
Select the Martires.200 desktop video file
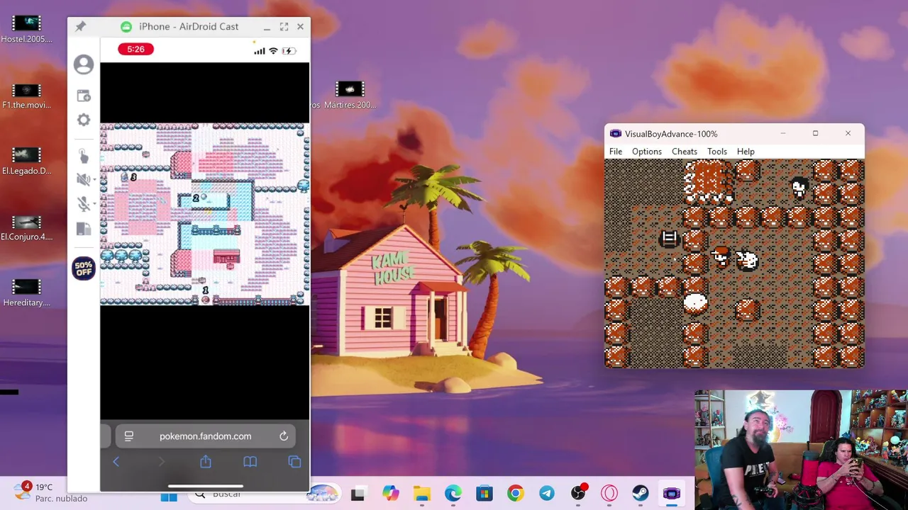coord(349,96)
